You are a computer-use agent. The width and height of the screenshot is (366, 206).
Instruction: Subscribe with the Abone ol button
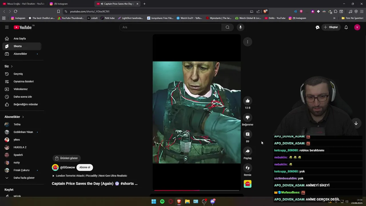point(85,167)
